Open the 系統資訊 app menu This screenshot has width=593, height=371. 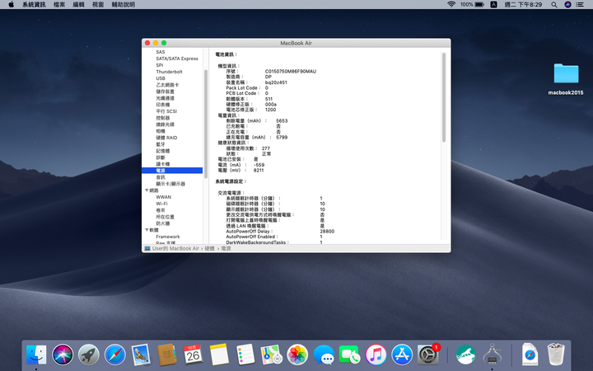pos(34,5)
